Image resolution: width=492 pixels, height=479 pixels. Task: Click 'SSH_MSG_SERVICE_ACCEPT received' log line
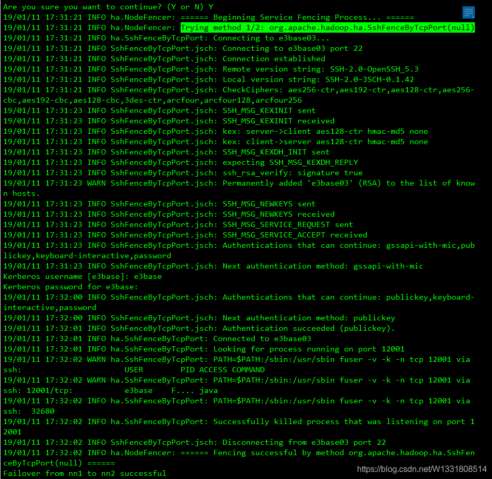[185, 235]
